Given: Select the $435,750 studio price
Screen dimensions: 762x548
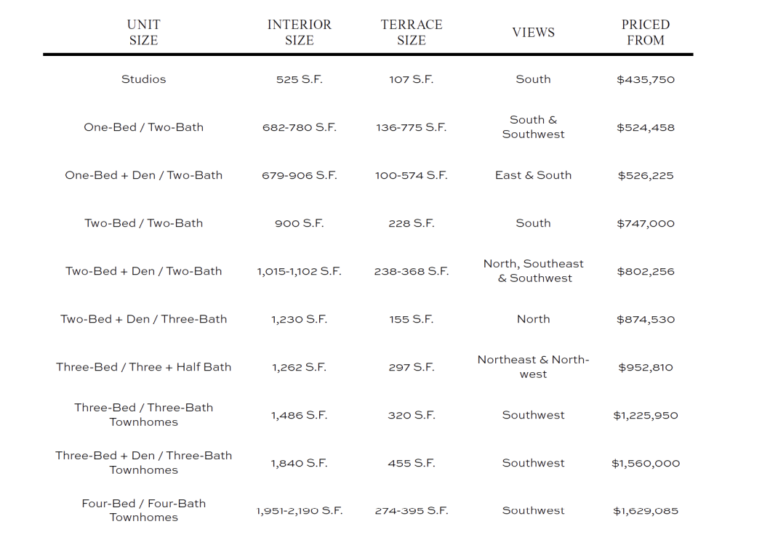Looking at the screenshot, I should point(645,79).
